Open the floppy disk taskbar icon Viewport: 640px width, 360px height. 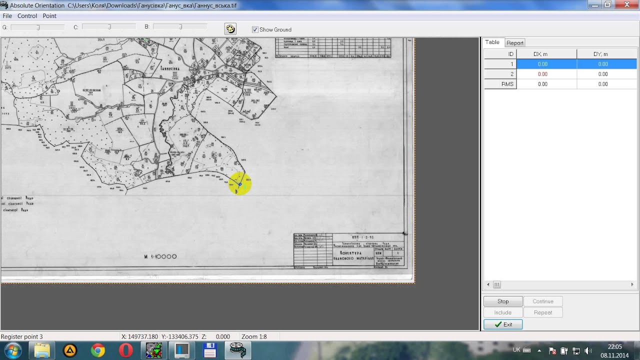point(210,351)
